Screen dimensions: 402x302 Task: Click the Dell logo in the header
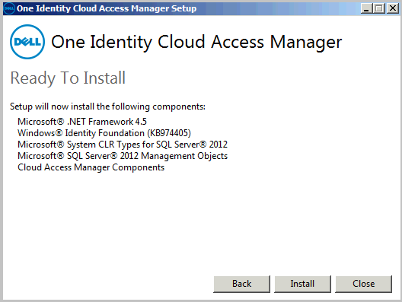(27, 42)
